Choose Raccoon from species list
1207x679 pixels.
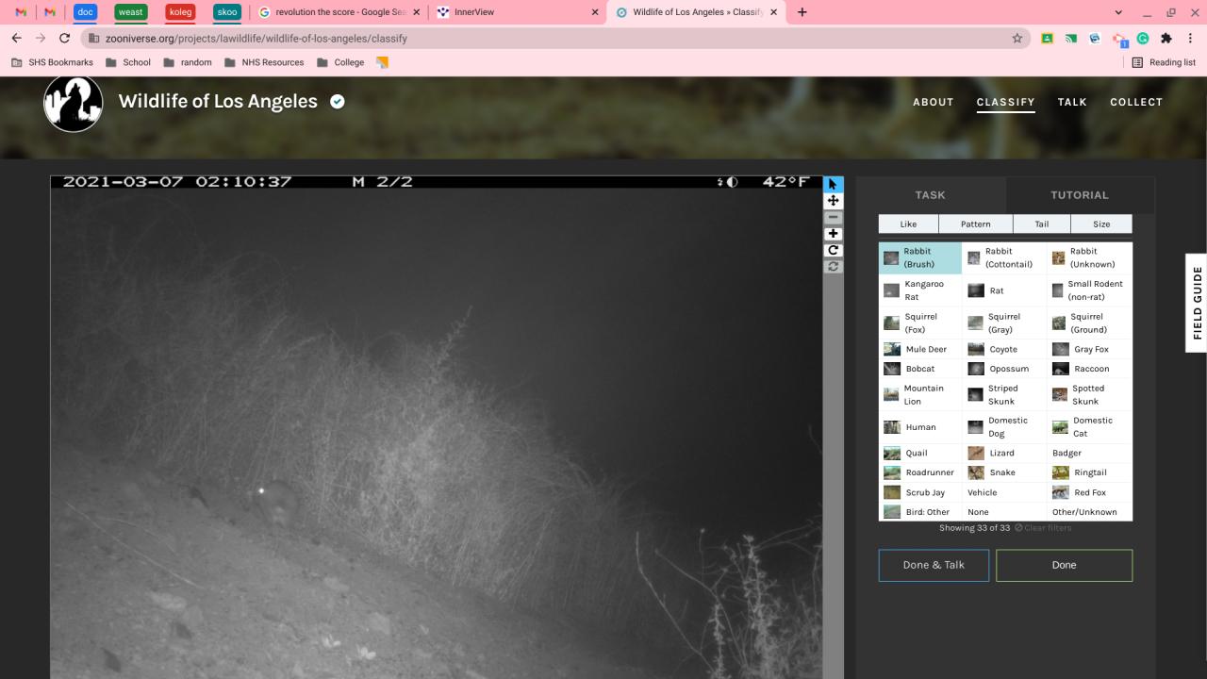coord(1089,369)
